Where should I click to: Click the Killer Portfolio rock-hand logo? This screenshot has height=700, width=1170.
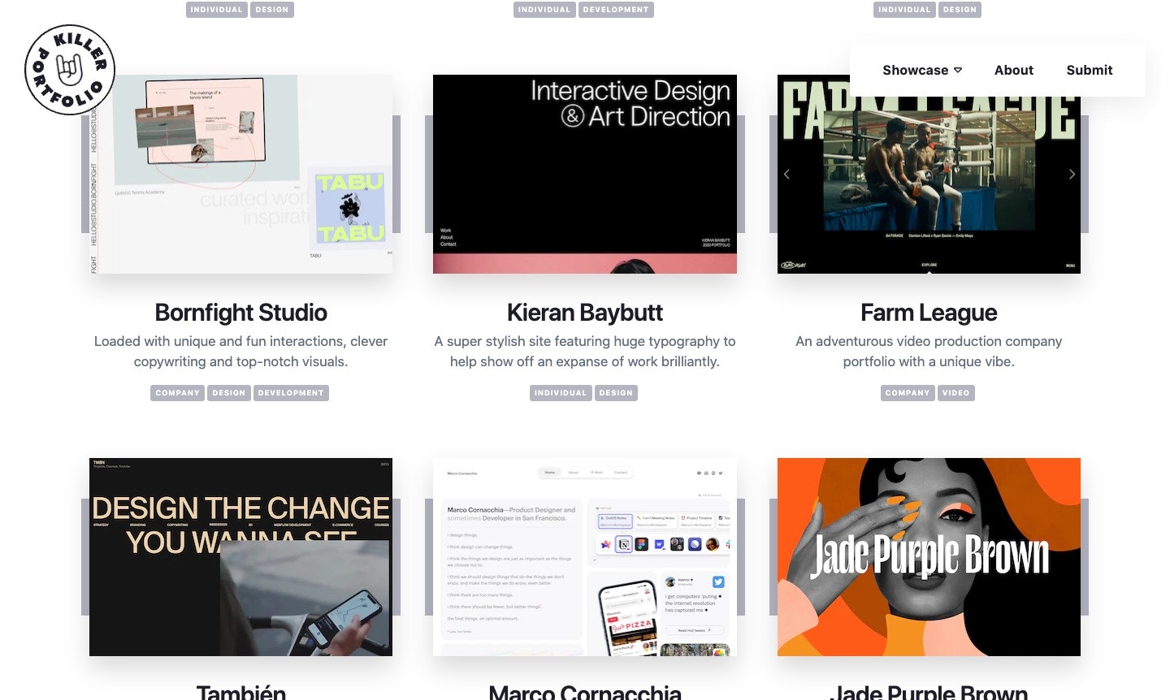pyautogui.click(x=70, y=70)
